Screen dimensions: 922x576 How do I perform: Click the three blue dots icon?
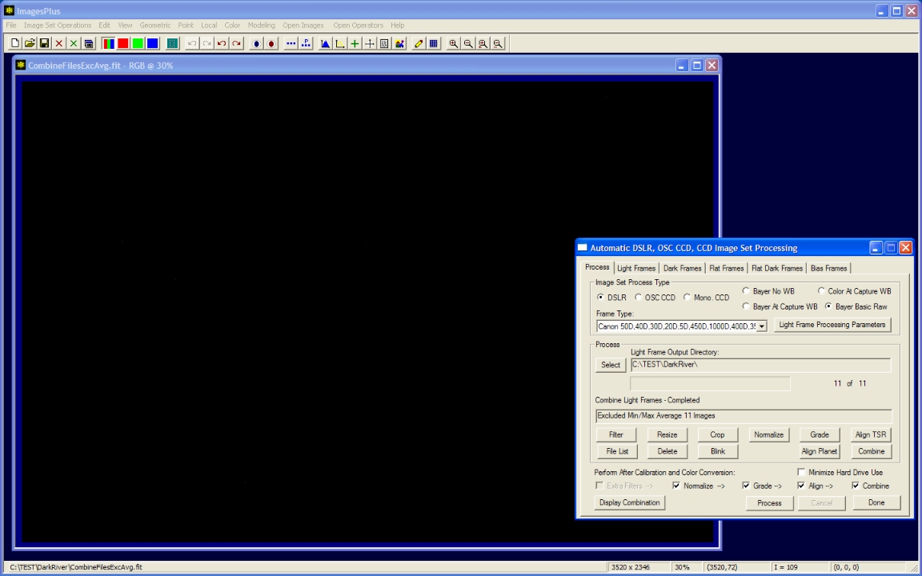[x=291, y=43]
